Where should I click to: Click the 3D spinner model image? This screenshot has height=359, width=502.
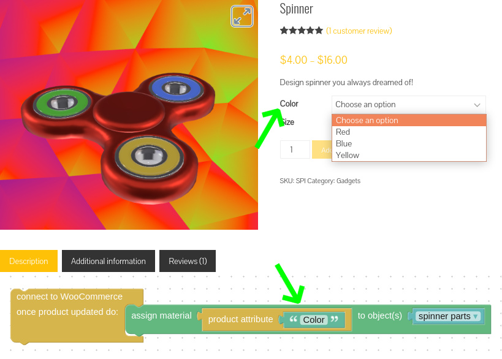point(118,138)
